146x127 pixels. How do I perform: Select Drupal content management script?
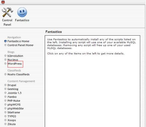click(x=12, y=85)
